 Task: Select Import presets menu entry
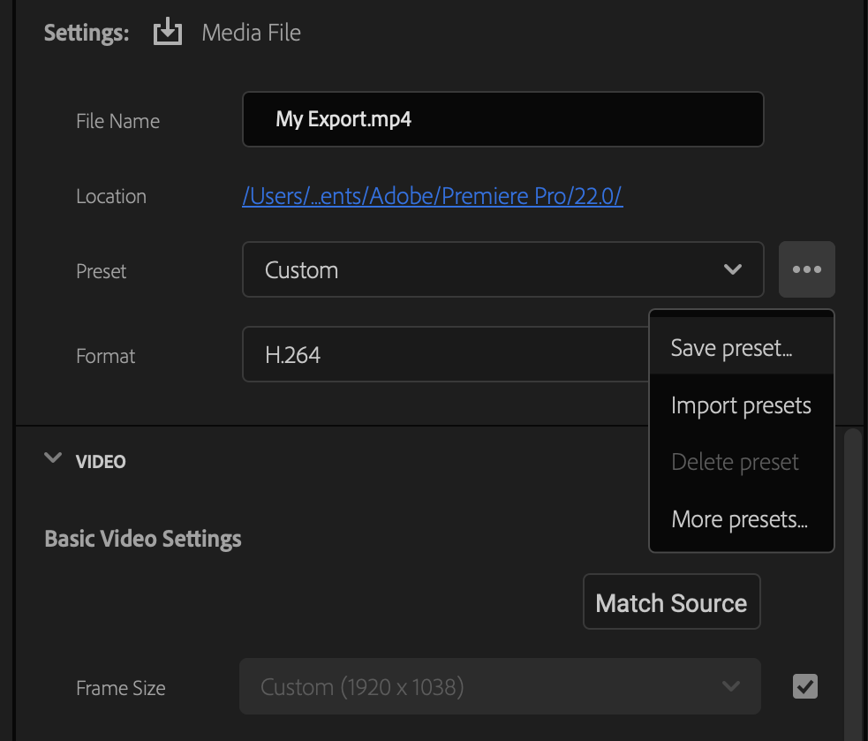740,405
